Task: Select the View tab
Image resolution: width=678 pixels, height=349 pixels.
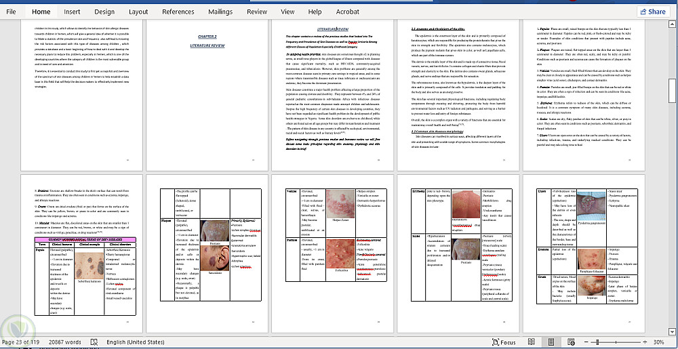Action: coord(287,12)
